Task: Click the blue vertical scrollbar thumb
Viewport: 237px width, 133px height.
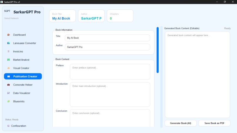Action: (158, 50)
